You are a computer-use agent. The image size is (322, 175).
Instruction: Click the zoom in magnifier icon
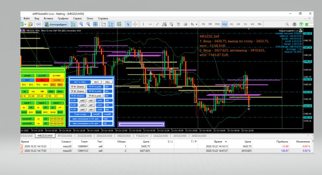point(81,25)
